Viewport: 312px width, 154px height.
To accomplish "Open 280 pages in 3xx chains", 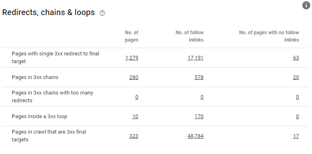I will pyautogui.click(x=134, y=77).
